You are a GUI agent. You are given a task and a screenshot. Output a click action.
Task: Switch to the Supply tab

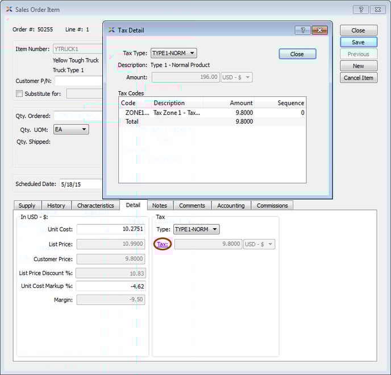(x=27, y=205)
